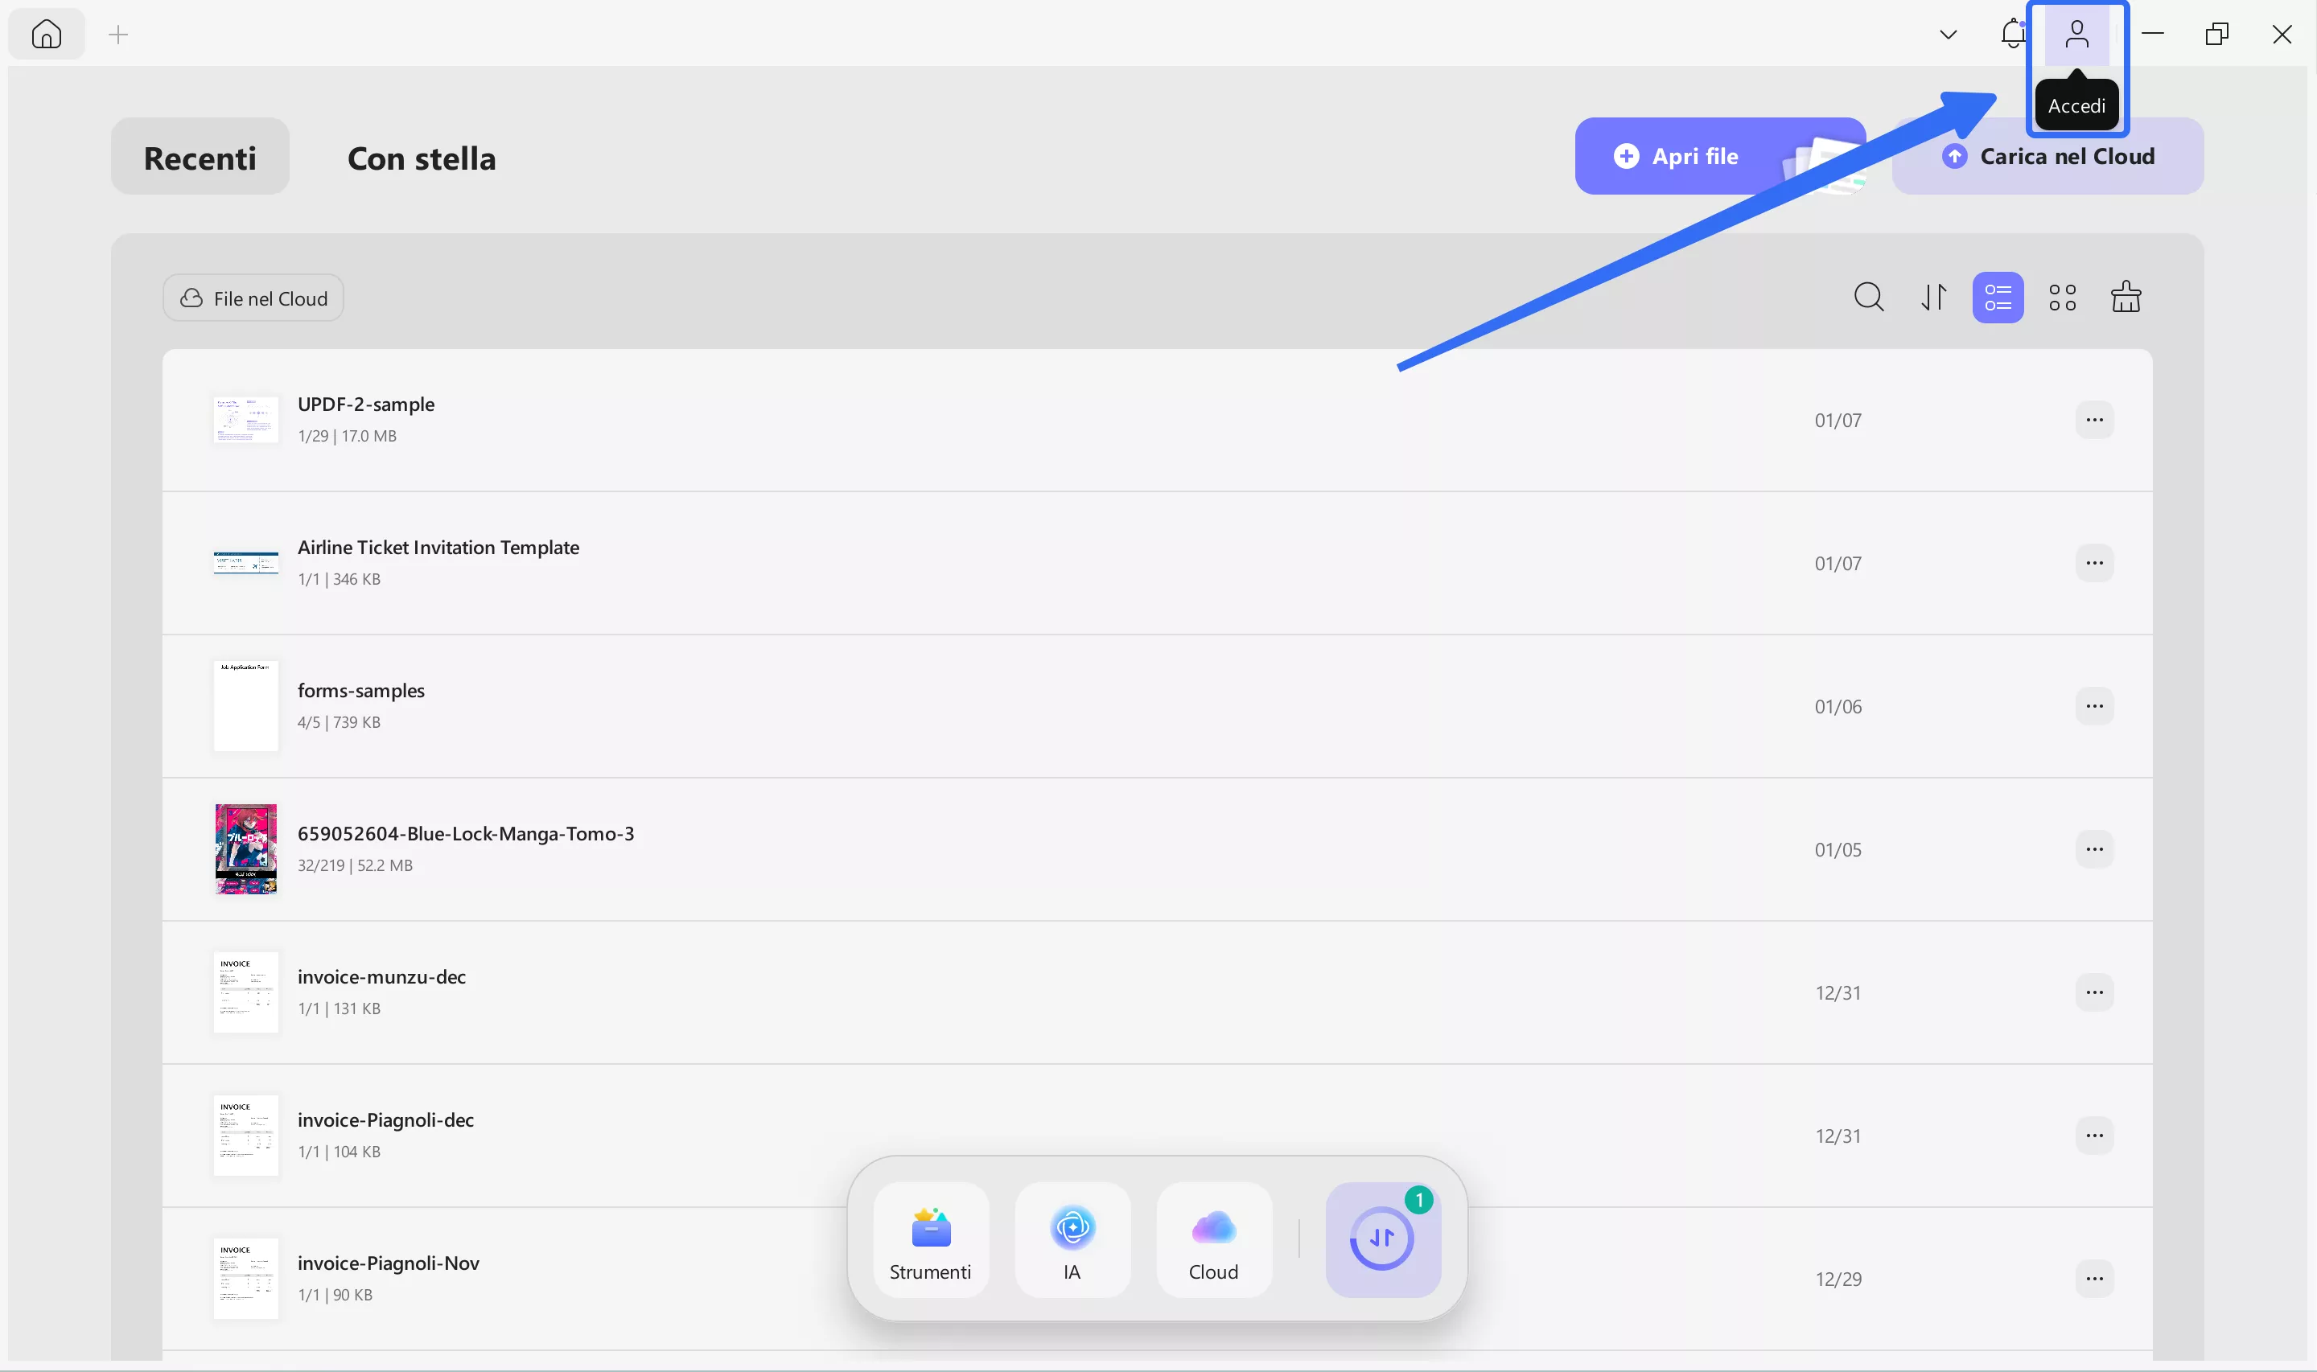
Task: Open more options for UPDF-2-sample
Action: pos(2094,421)
